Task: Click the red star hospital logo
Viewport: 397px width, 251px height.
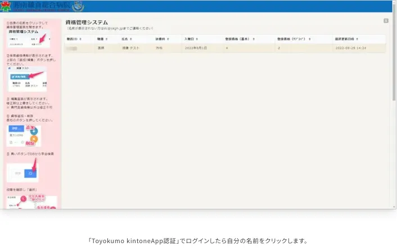Action: pyautogui.click(x=6, y=6)
